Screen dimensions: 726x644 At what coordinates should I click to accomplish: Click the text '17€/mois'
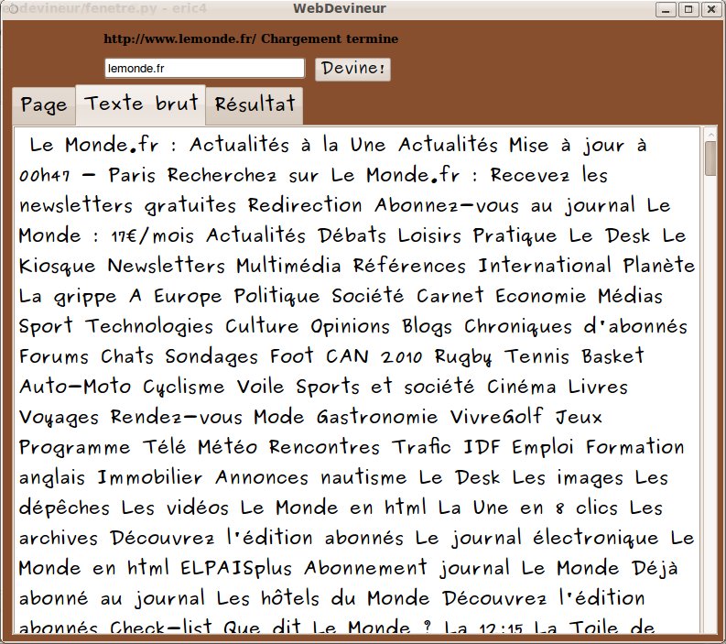pos(152,235)
